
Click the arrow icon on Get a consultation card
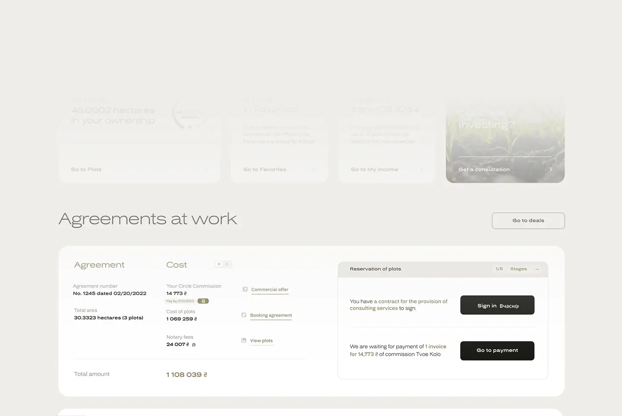coord(551,170)
